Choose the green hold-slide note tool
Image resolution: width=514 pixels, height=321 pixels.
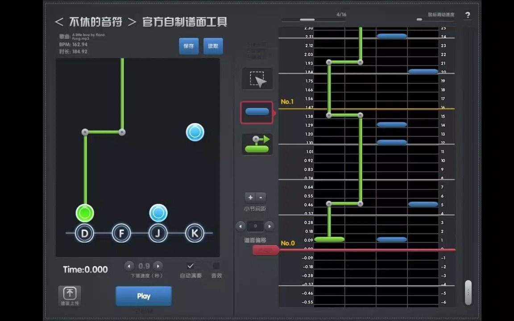click(257, 144)
